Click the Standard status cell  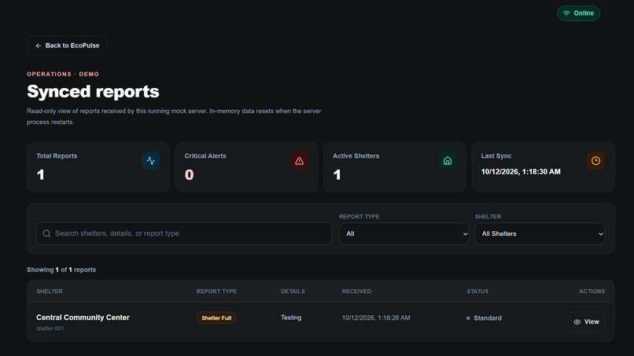[484, 318]
